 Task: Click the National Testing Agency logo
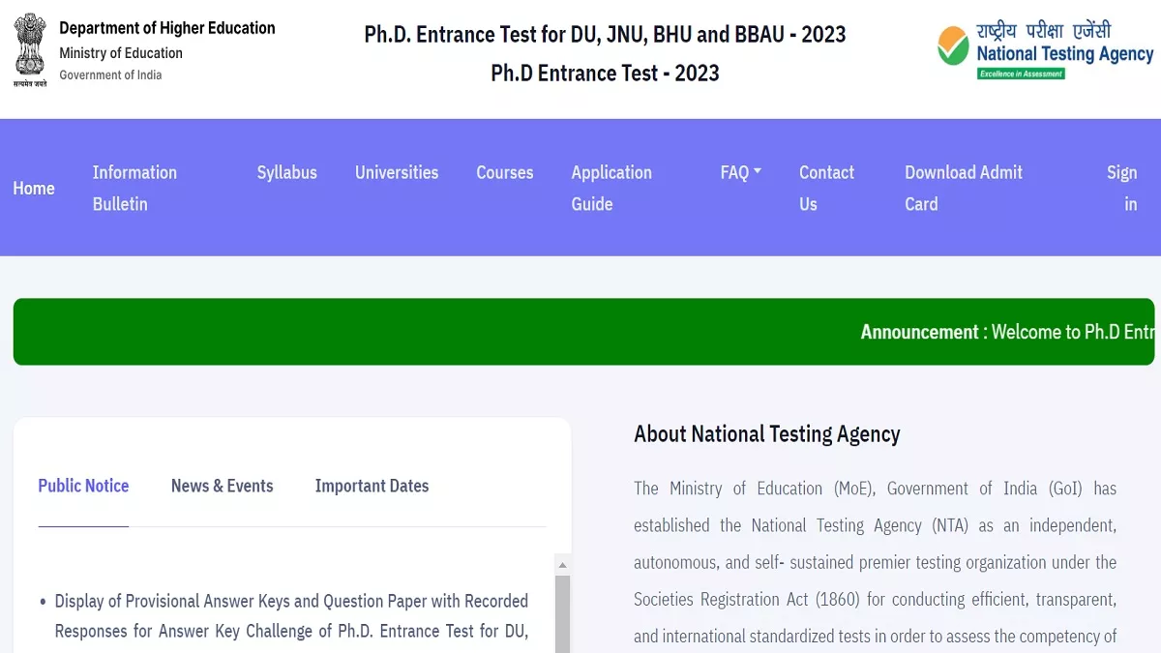pos(1045,49)
